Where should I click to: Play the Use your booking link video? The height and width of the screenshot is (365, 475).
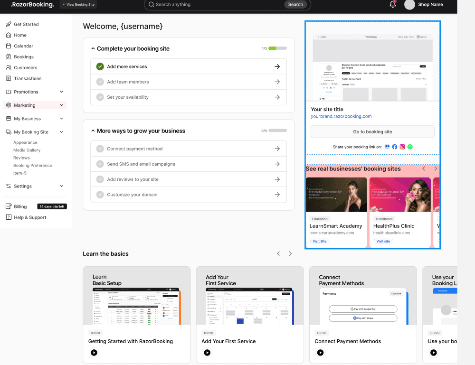pos(434,353)
